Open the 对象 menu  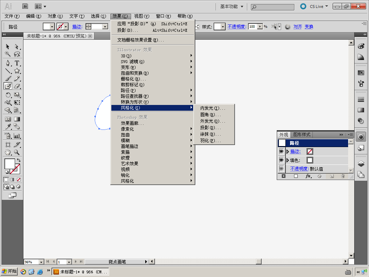click(55, 16)
